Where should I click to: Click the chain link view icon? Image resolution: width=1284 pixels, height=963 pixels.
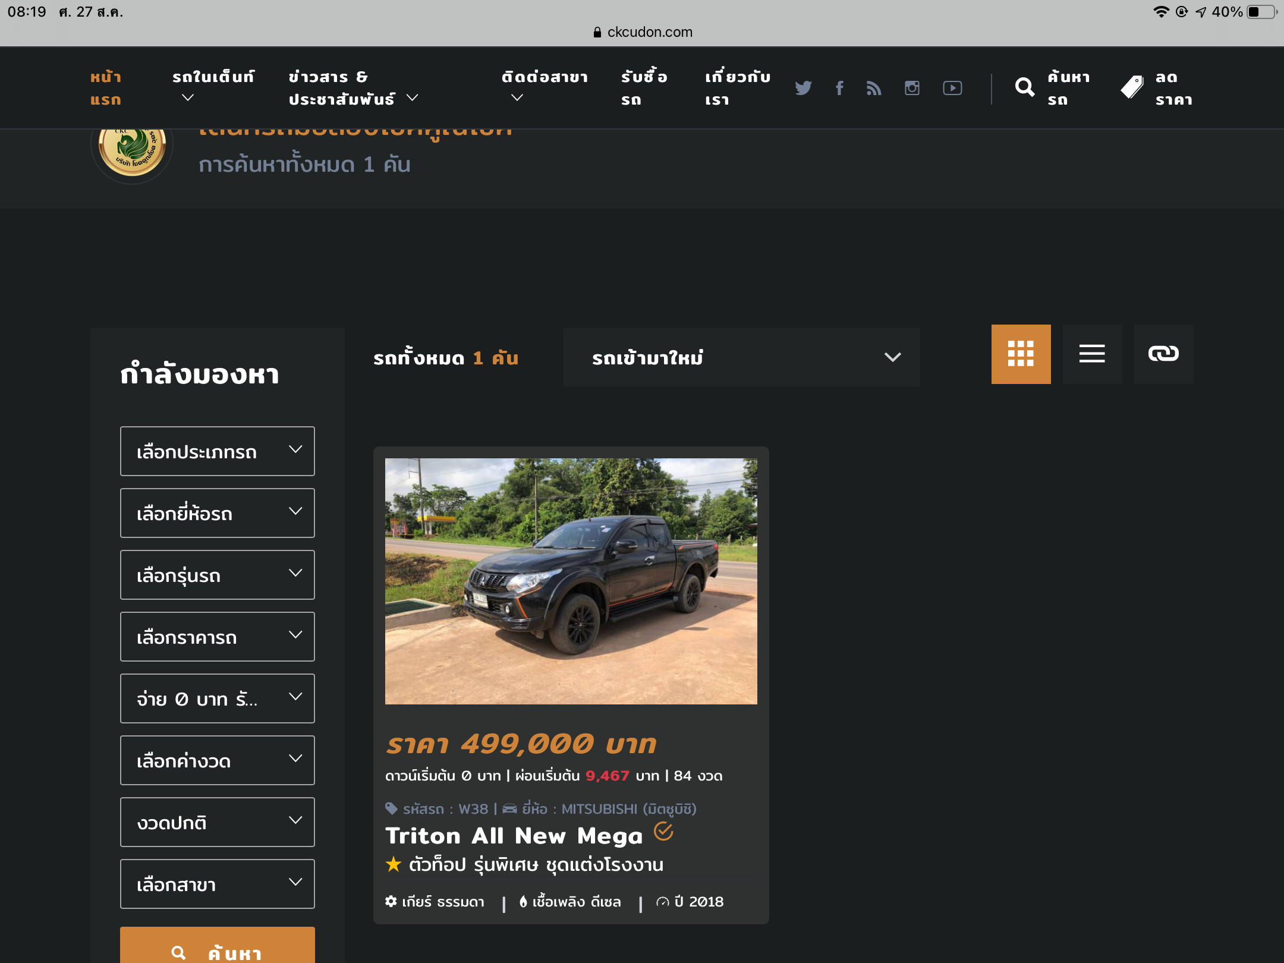1163,354
